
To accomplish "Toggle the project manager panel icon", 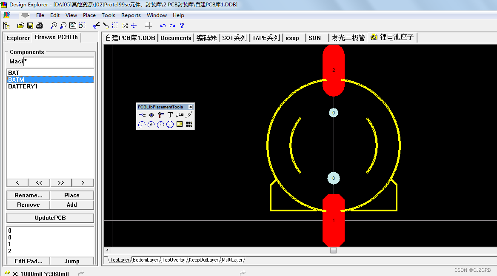I will tap(6, 26).
